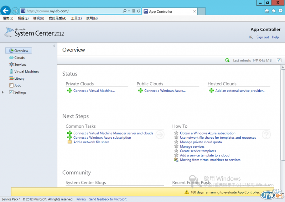Click the scrollbar up arrow in Overview pane
The width and height of the screenshot is (285, 202).
coord(283,67)
